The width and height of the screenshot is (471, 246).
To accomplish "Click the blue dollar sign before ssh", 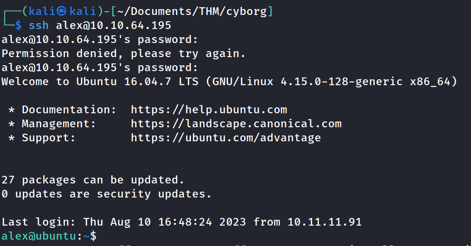I will tap(18, 25).
